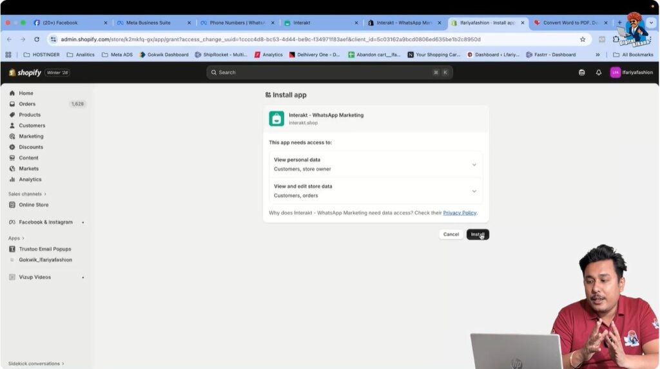Open Online Store sales channel
Viewport: 660px width, 369px height.
[34, 205]
